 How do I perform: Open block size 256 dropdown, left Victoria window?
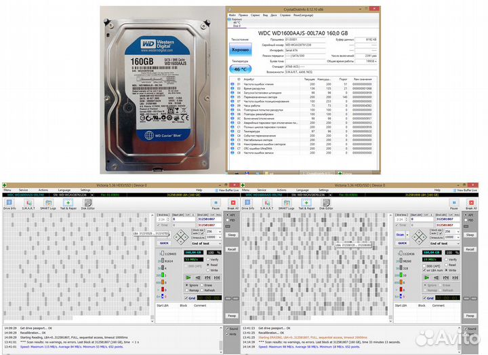pos(218,231)
